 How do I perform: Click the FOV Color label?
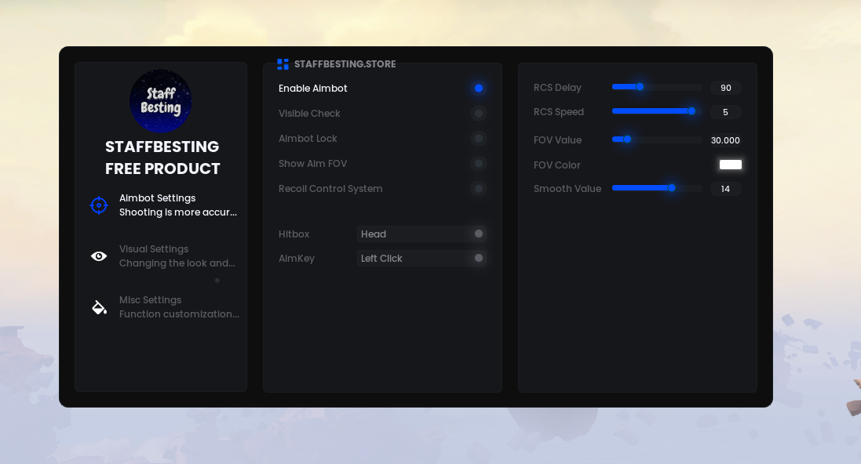coord(556,165)
